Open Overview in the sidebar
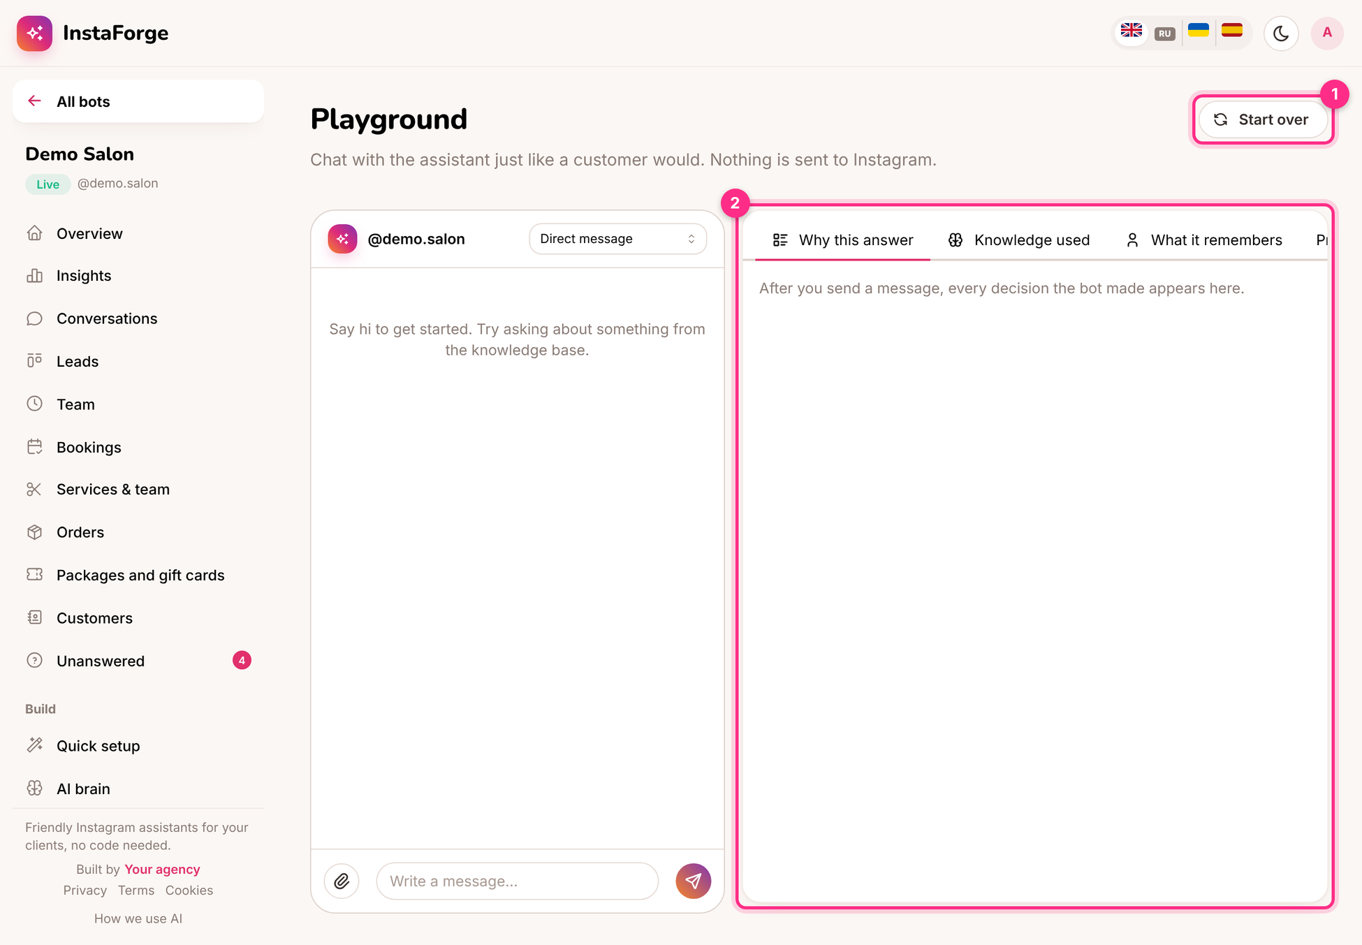The height and width of the screenshot is (945, 1362). pos(138,233)
